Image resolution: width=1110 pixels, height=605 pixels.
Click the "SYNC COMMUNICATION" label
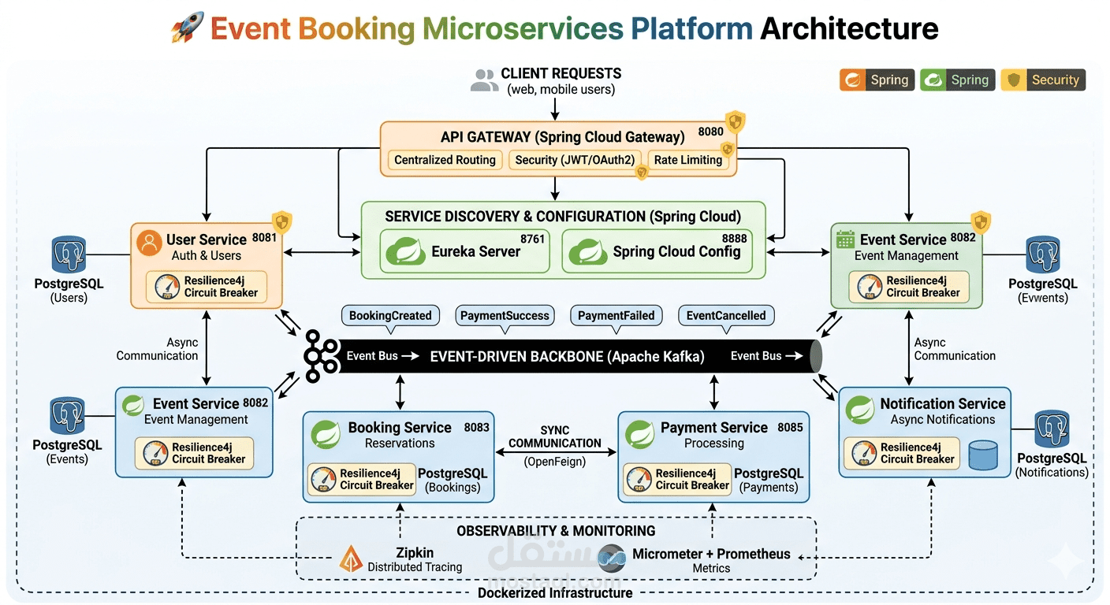coord(555,437)
